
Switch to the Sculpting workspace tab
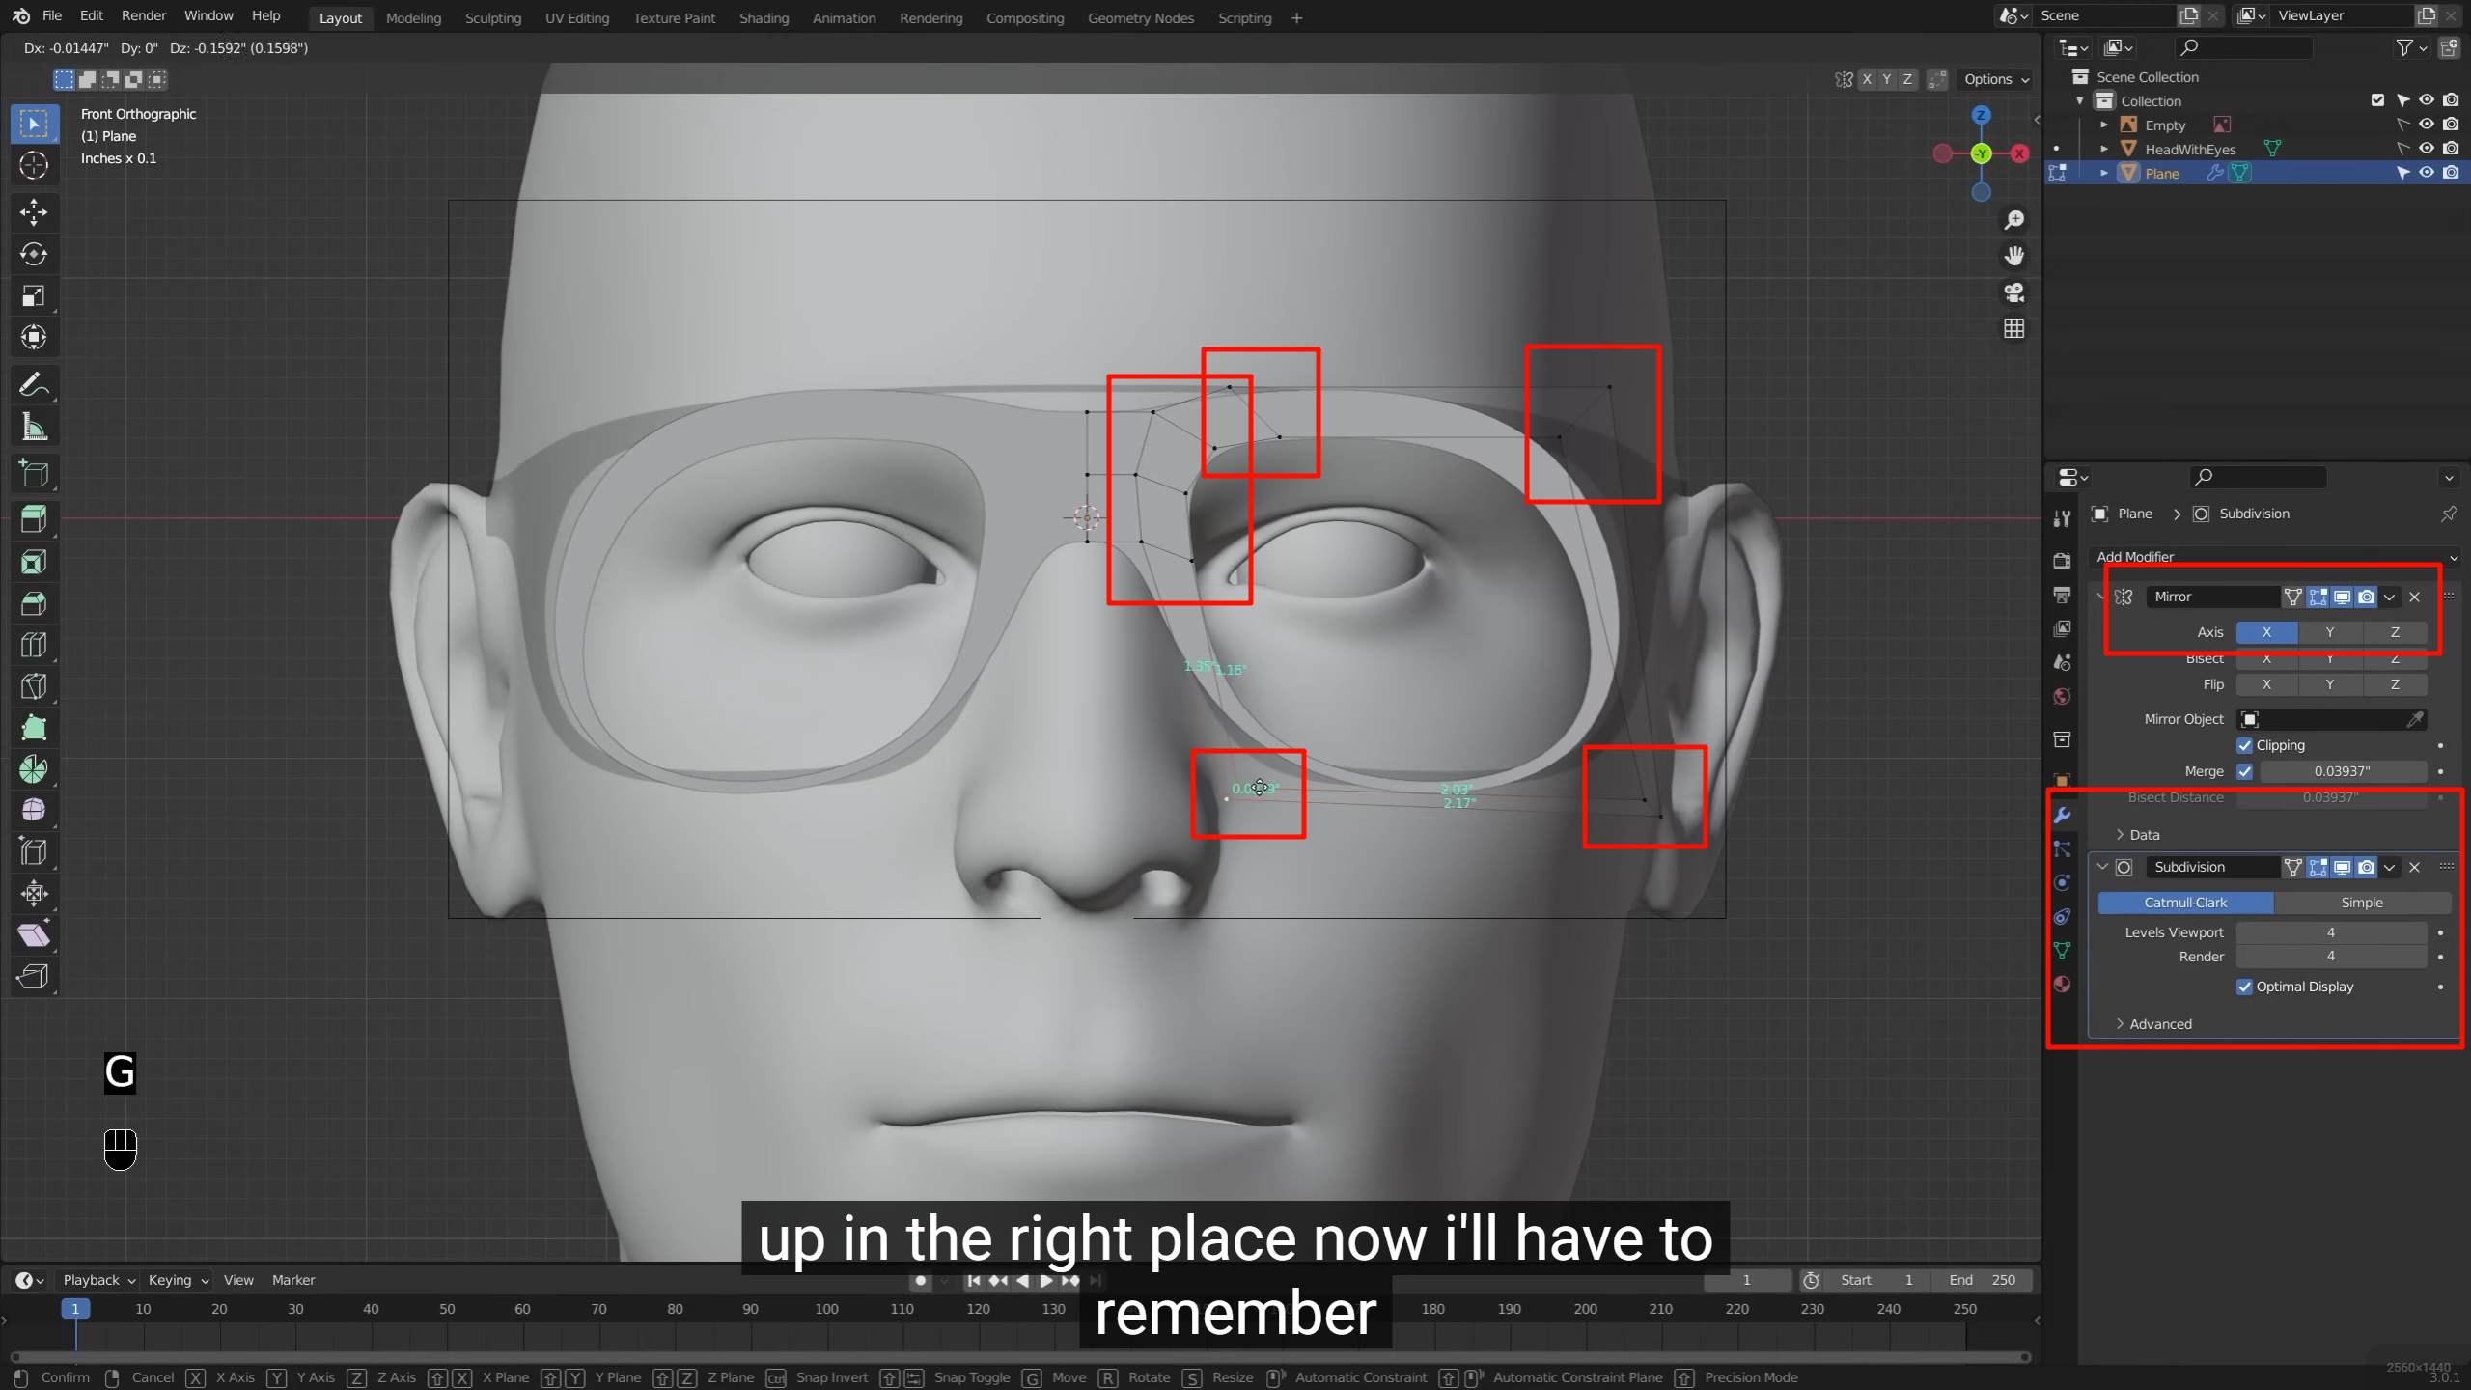492,18
